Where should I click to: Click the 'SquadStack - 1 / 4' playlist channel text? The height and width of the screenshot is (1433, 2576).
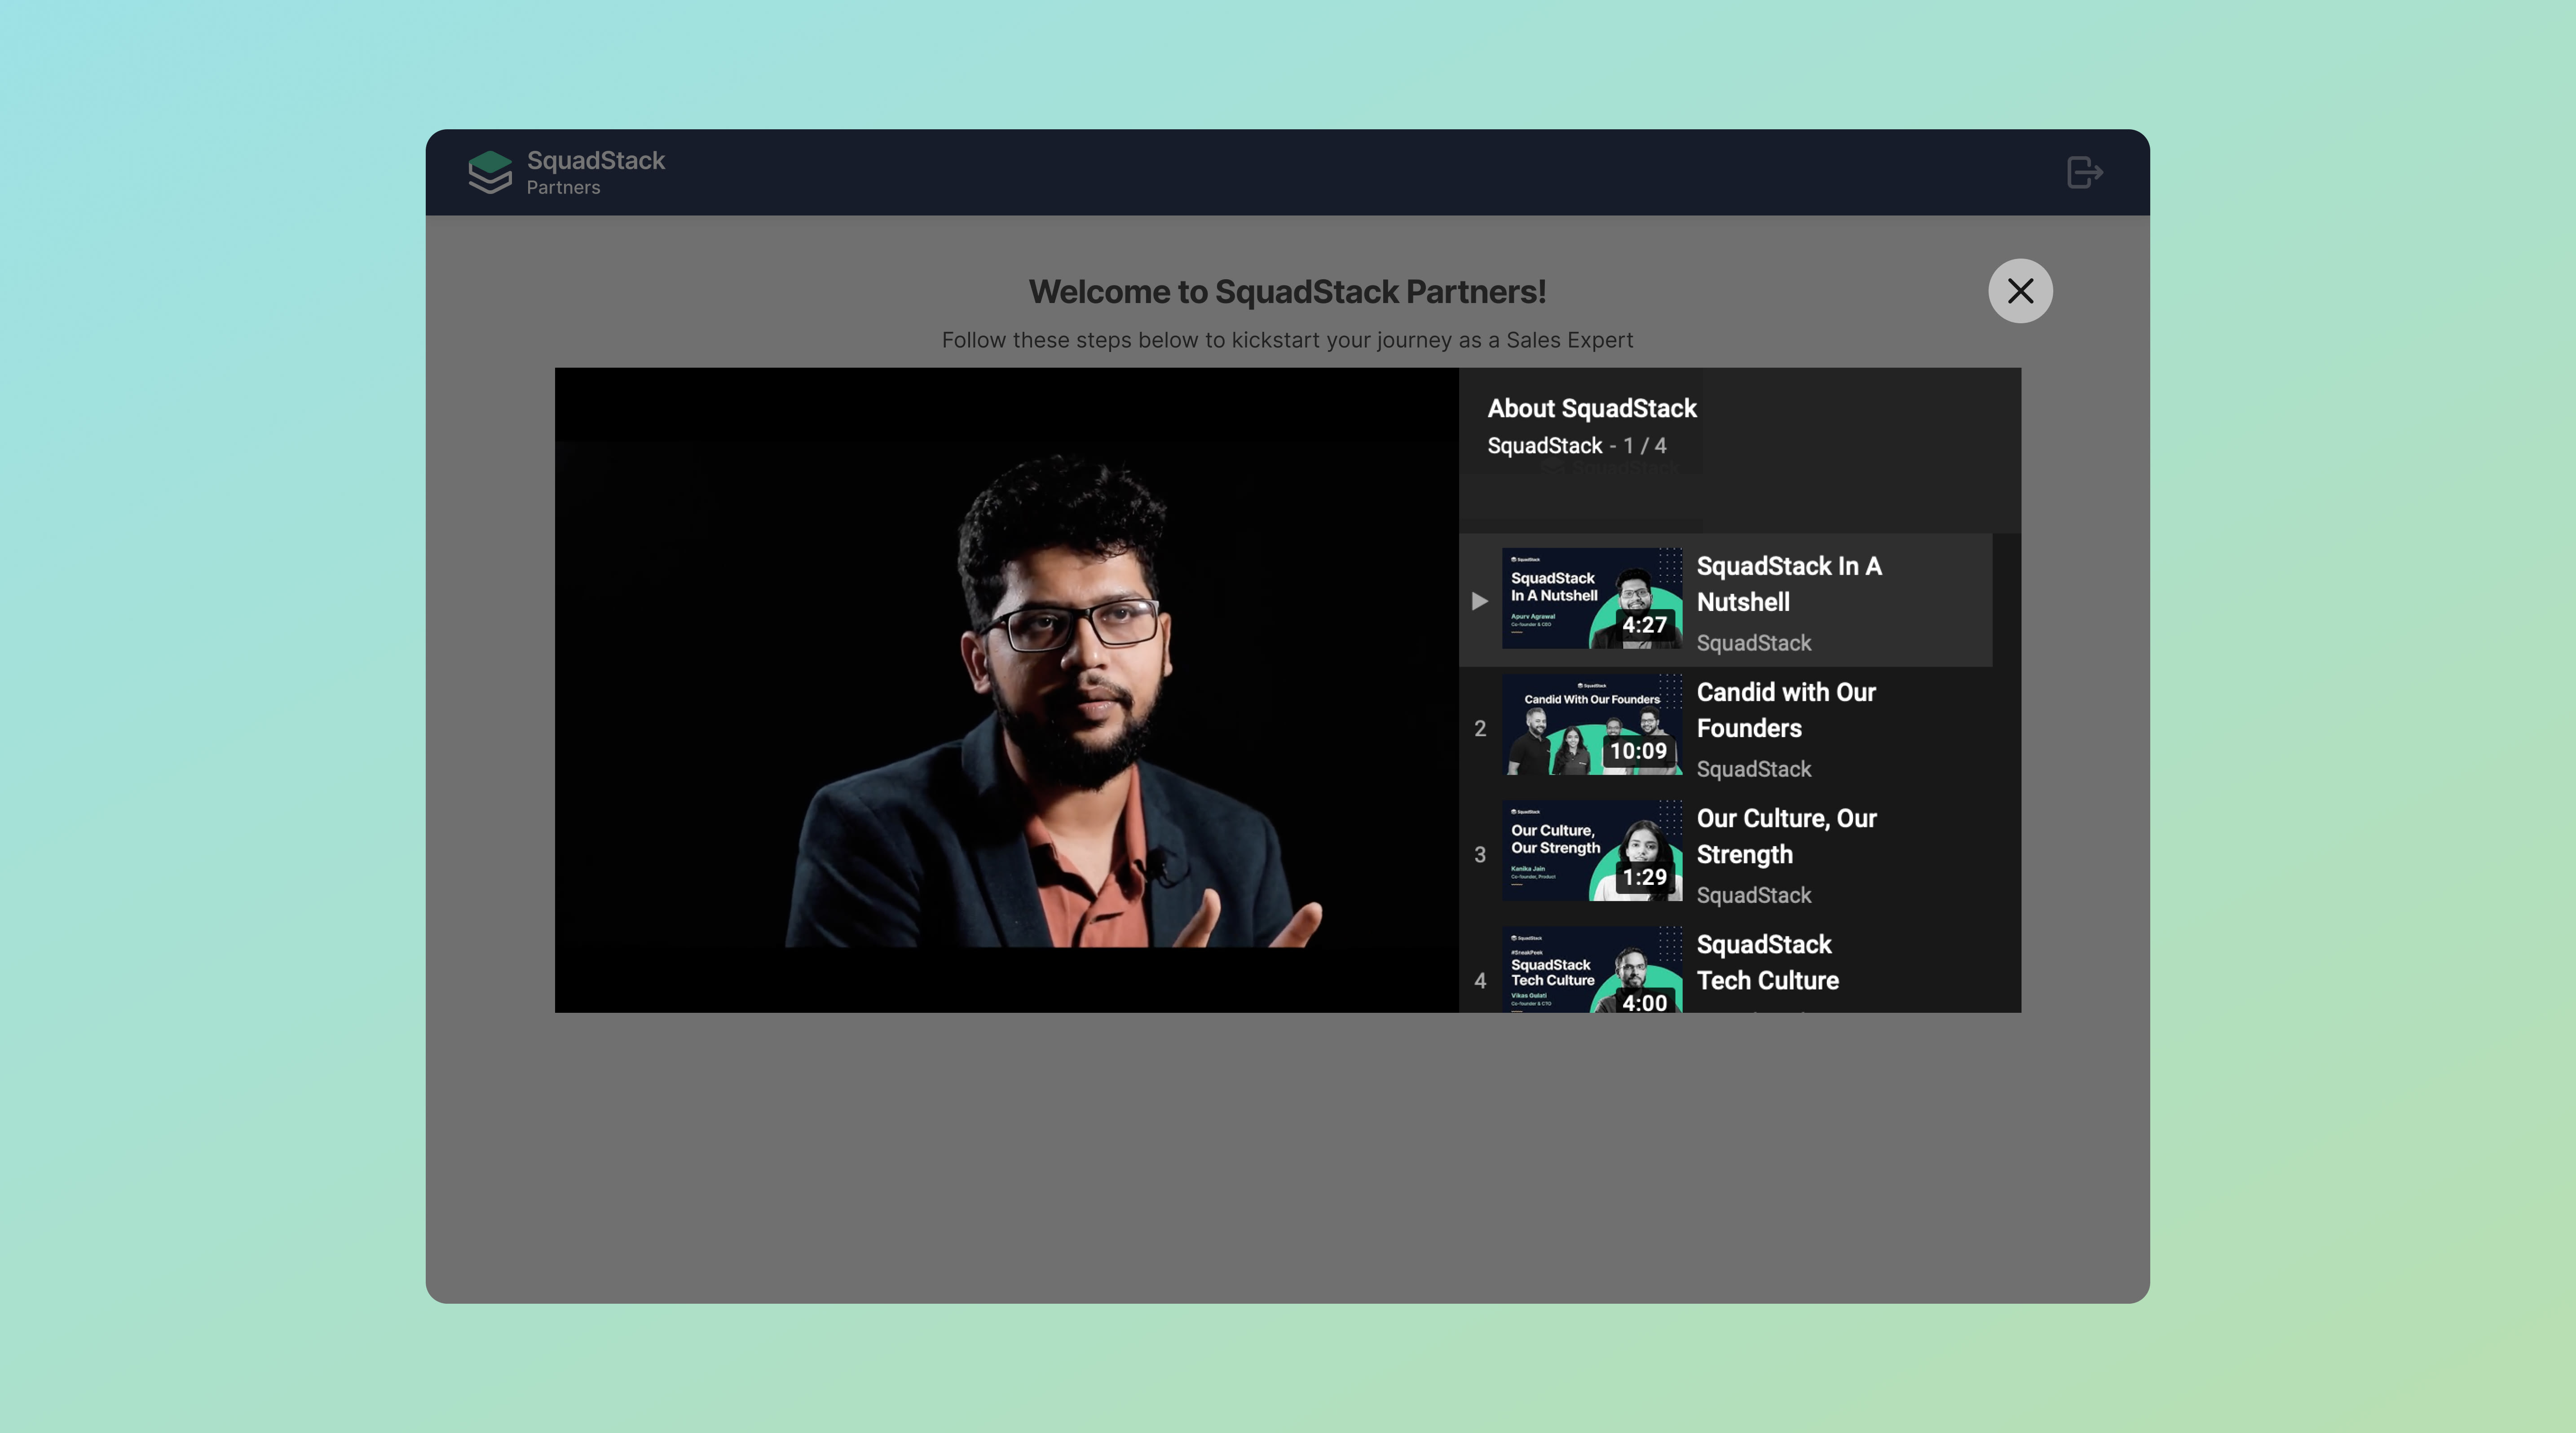coord(1577,446)
